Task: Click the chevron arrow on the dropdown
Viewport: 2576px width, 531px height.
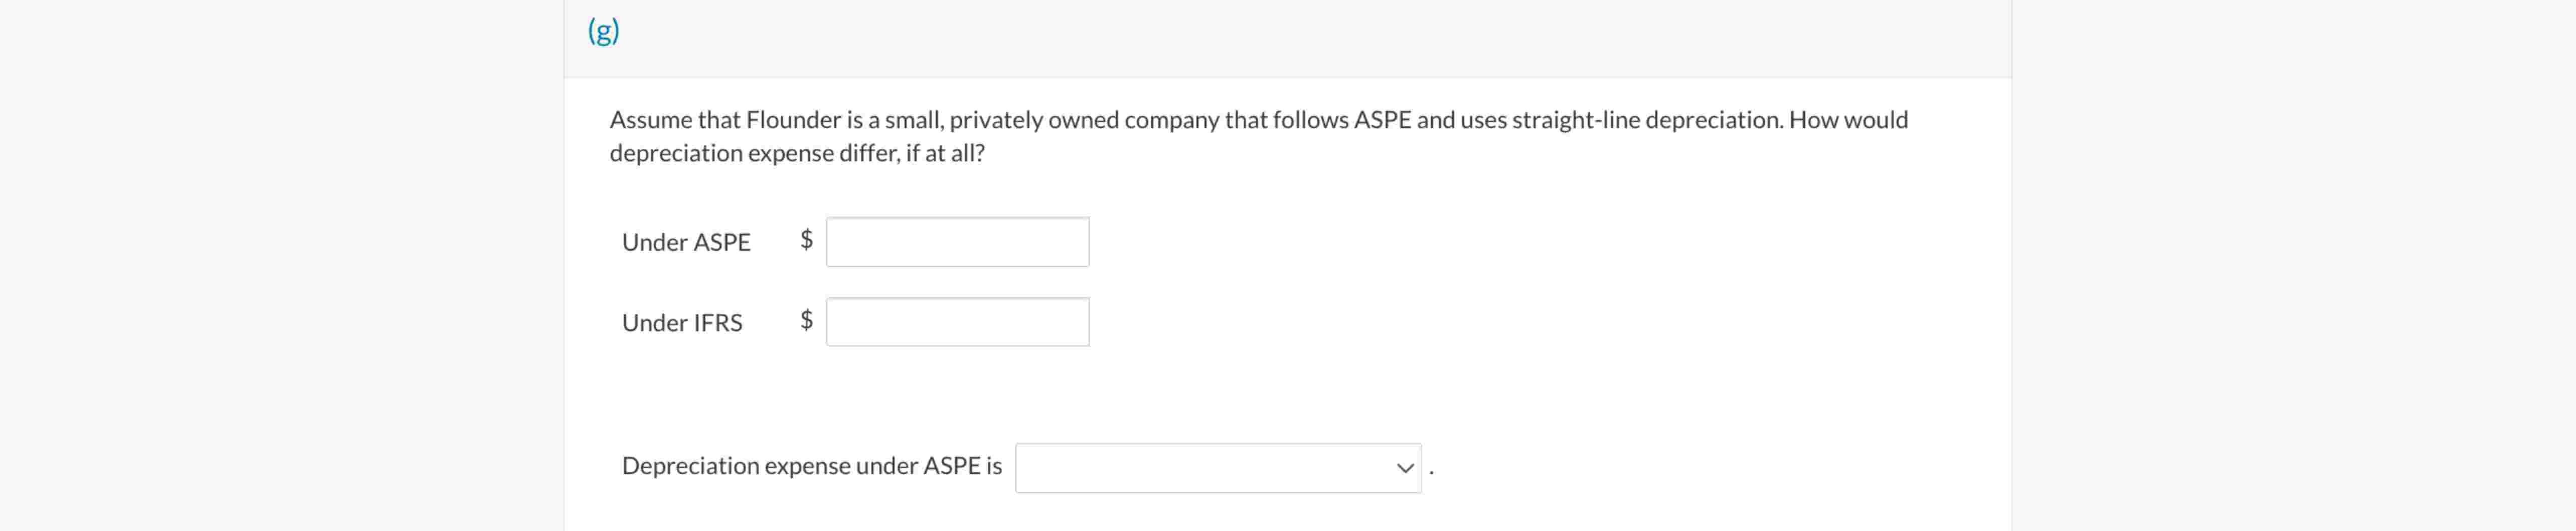Action: [1405, 468]
